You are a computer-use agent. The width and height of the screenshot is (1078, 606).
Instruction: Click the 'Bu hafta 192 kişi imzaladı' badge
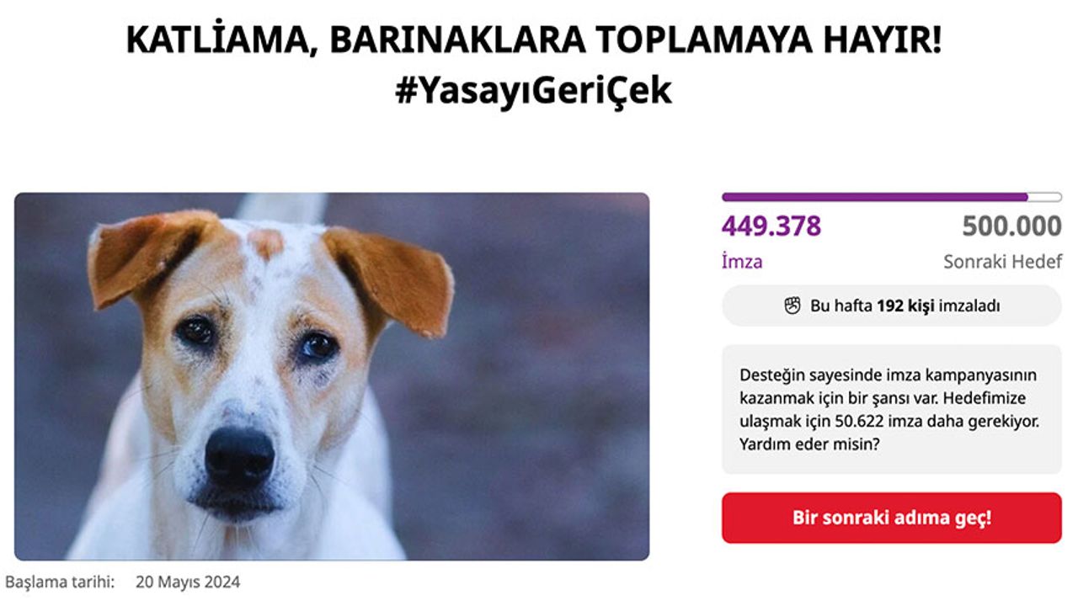pos(892,306)
